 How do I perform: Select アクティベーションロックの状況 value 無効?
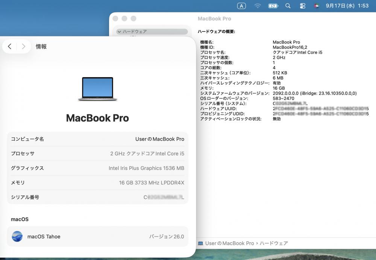(277, 119)
